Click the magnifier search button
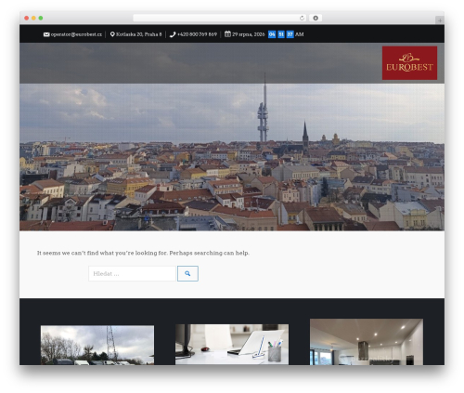This screenshot has width=464, height=393. (x=187, y=273)
